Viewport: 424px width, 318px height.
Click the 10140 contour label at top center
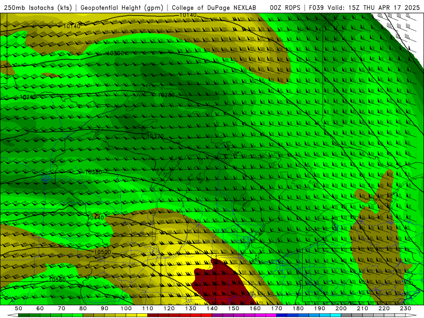coord(188,15)
